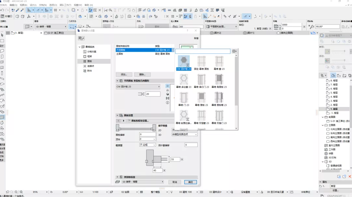
Task: Select the highlighted Curtain Wall tool in toolbox
Action: 2,117
